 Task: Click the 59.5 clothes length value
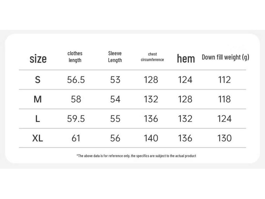pos(76,119)
